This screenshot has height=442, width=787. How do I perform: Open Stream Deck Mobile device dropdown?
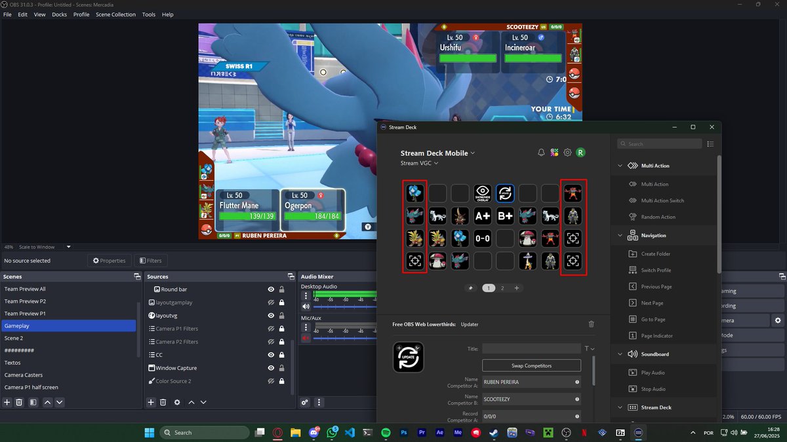472,153
